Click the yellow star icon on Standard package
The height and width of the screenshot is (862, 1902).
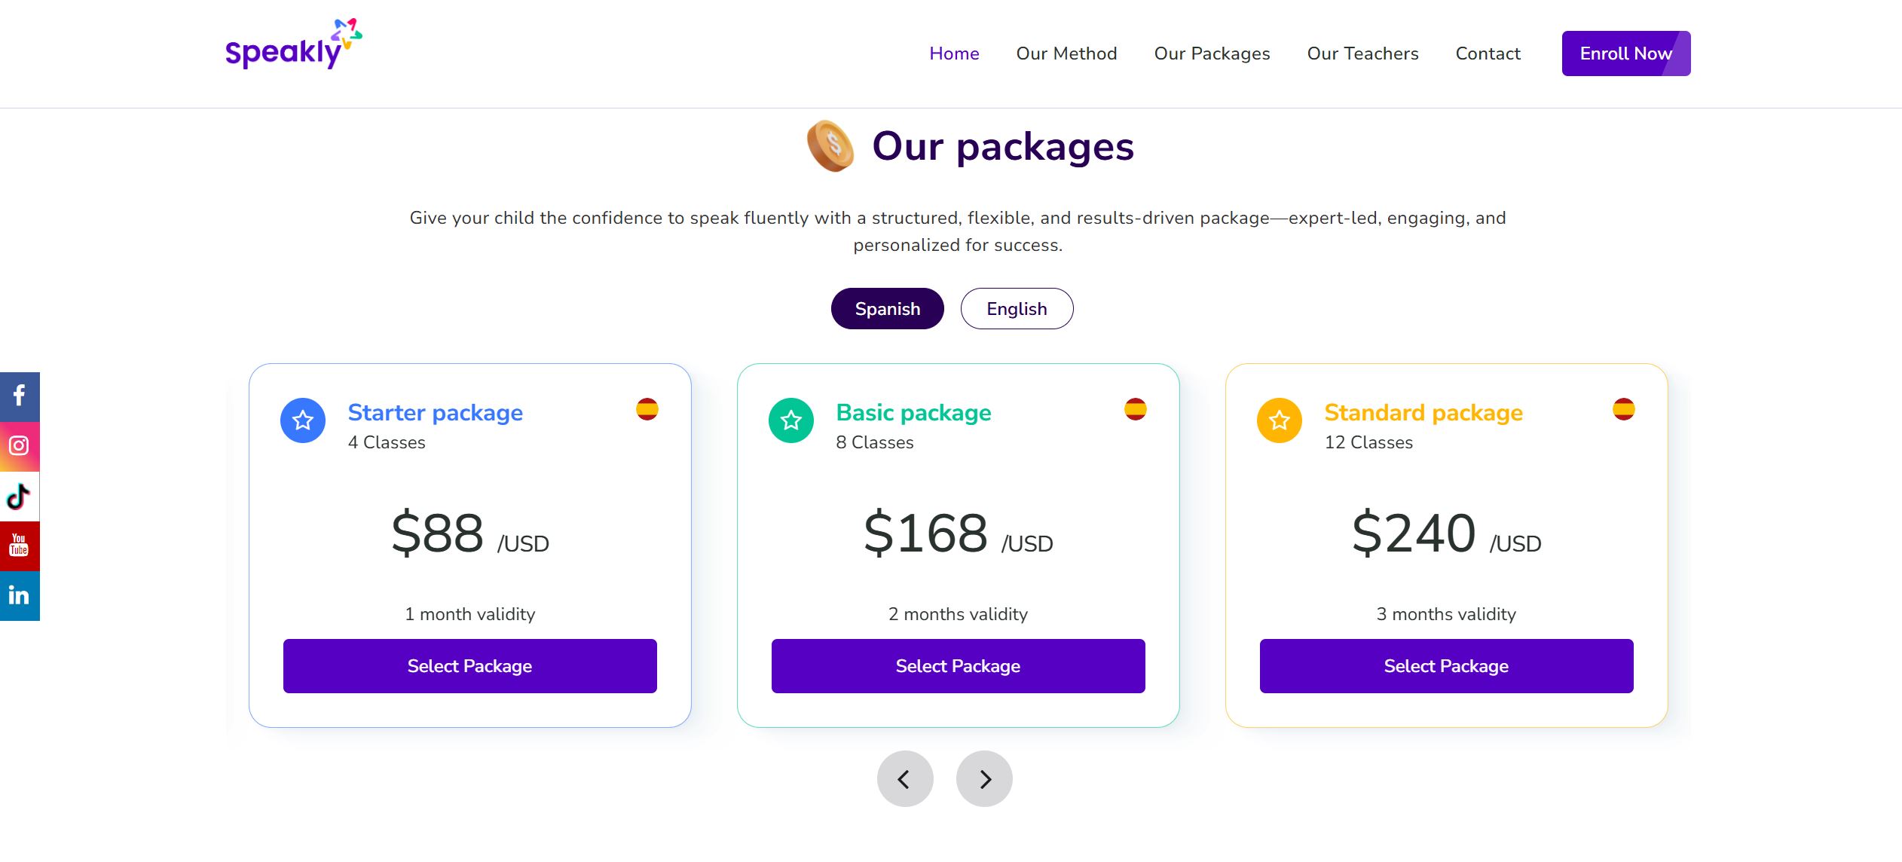[x=1279, y=420]
